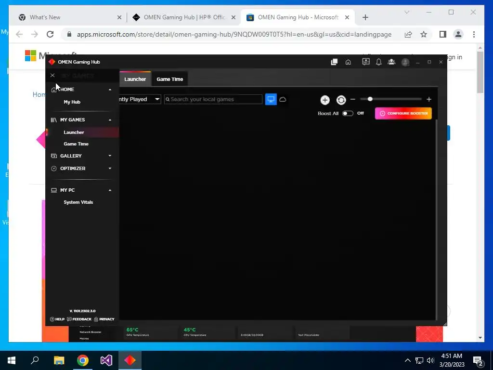The image size is (493, 370).
Task: Open System Vitals in the sidebar
Action: point(78,202)
